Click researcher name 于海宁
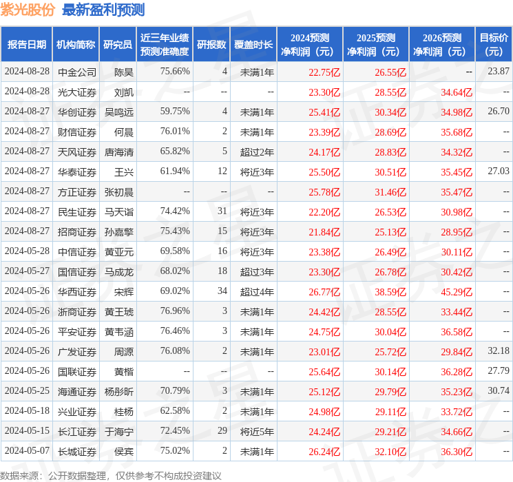 click(119, 432)
